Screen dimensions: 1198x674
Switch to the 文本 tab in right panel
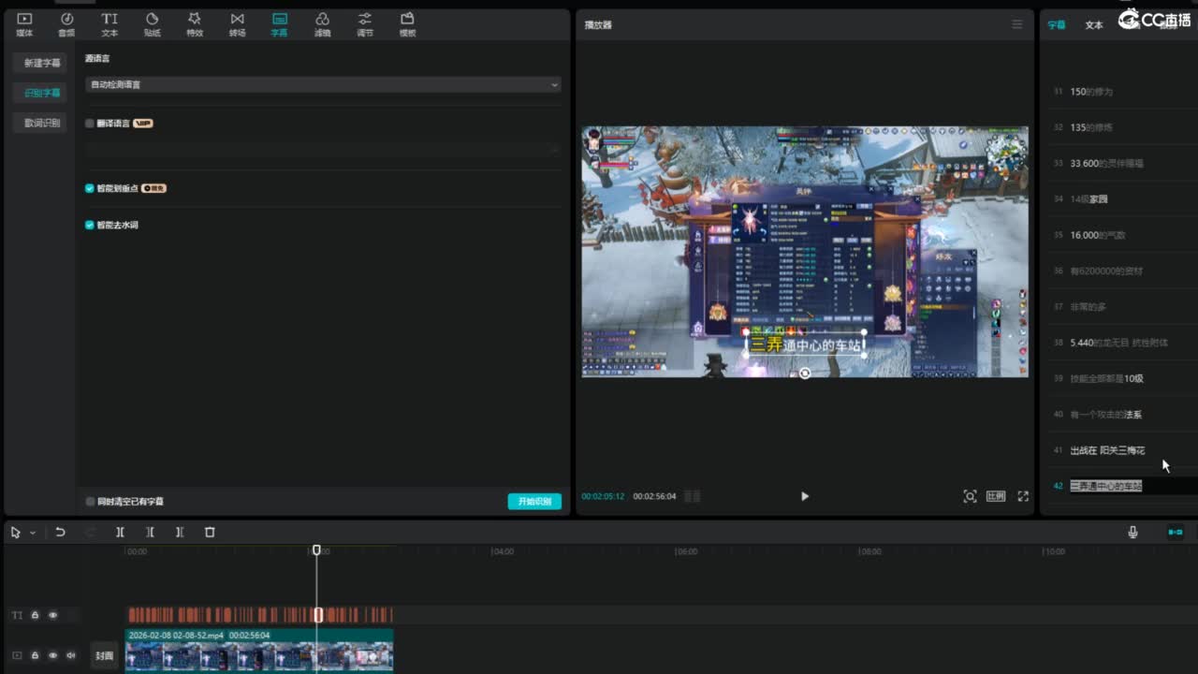1093,25
